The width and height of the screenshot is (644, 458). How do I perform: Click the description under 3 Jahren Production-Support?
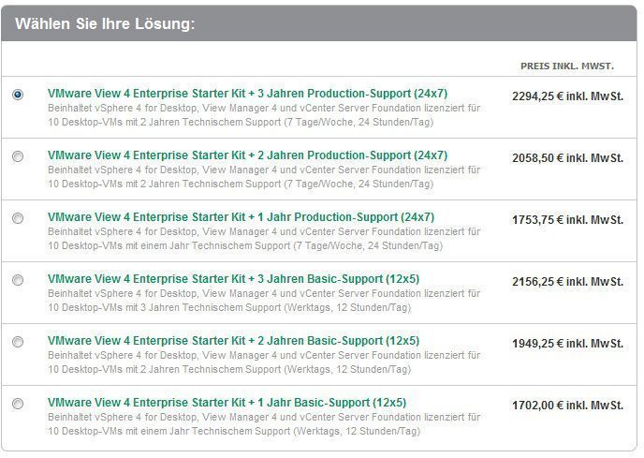(x=264, y=115)
